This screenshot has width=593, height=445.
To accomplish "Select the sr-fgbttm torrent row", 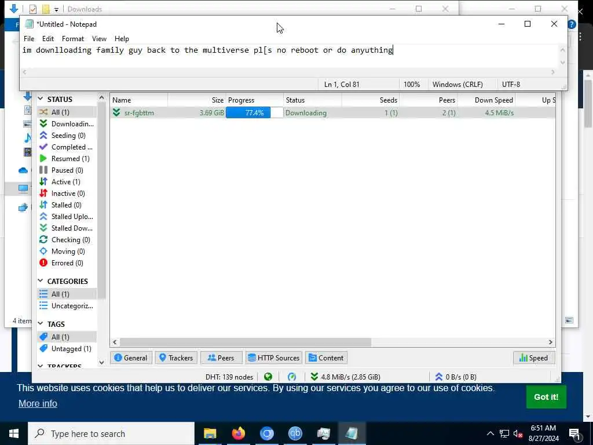I will 333,113.
